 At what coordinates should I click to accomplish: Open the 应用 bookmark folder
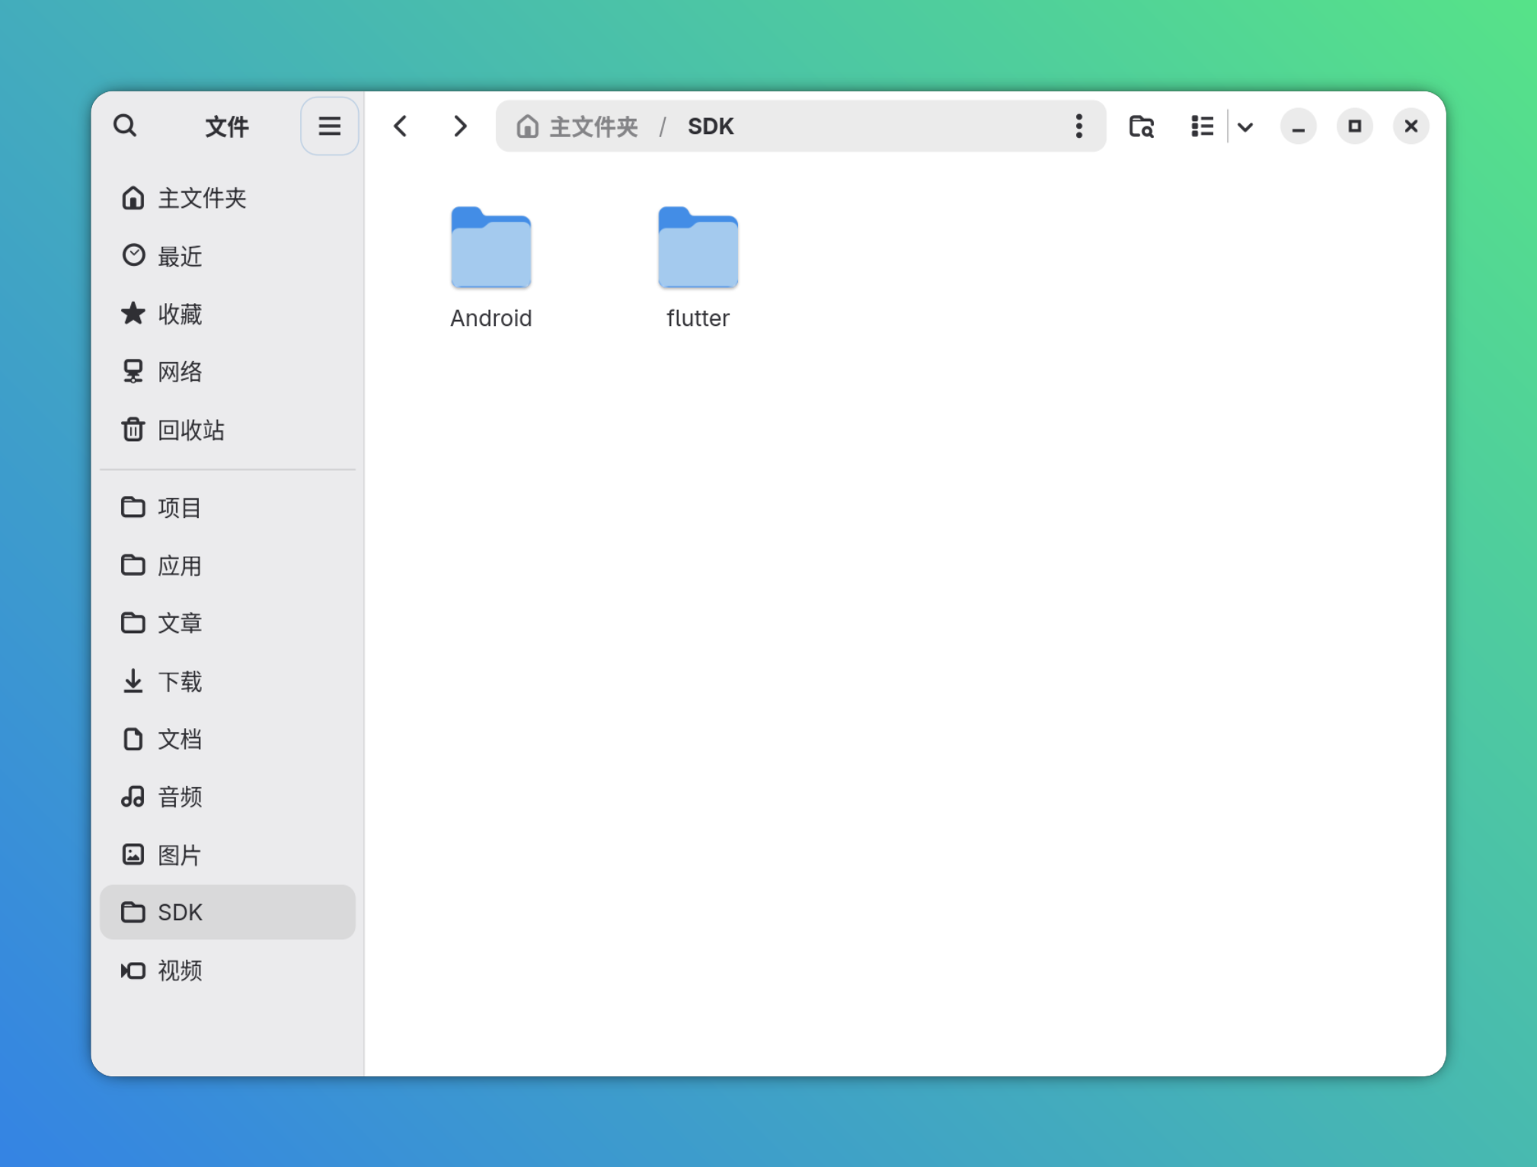click(x=228, y=565)
